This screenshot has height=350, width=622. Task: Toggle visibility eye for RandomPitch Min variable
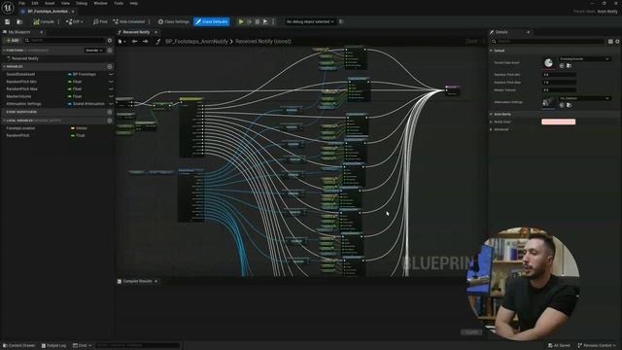coord(111,82)
